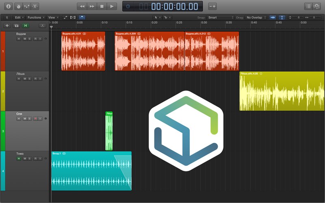Toggle the blue vertical auto-zoom button

282,17
